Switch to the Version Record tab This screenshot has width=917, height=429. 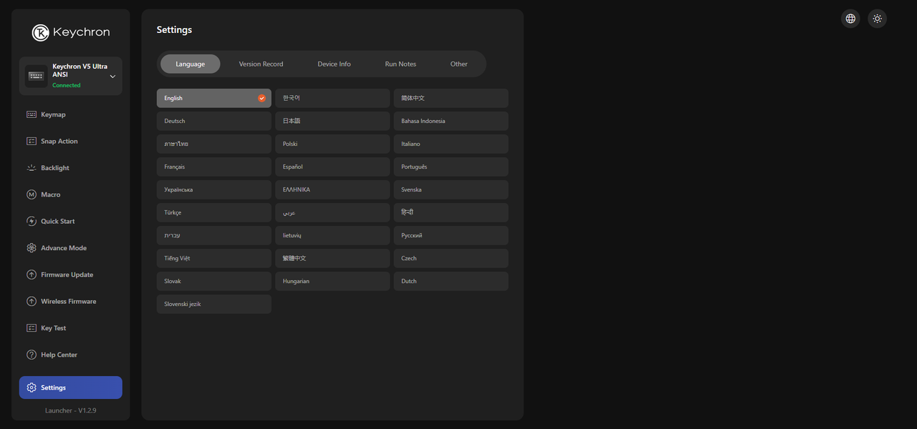pyautogui.click(x=261, y=64)
